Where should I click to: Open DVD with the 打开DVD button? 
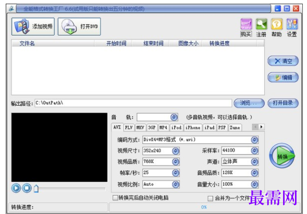click(x=79, y=27)
